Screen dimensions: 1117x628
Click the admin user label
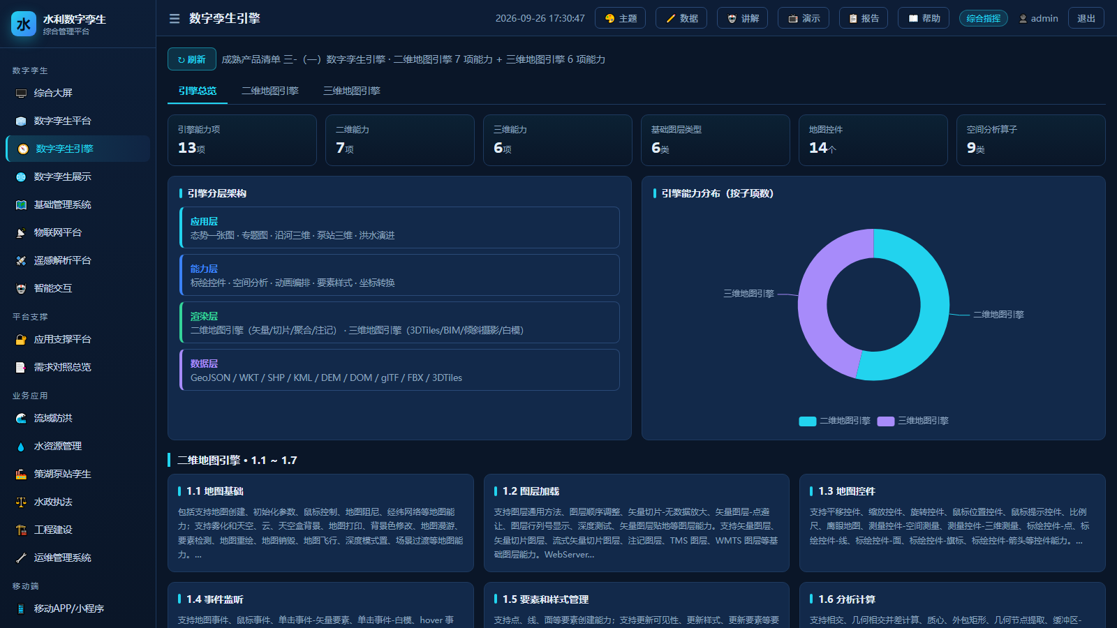point(1038,18)
